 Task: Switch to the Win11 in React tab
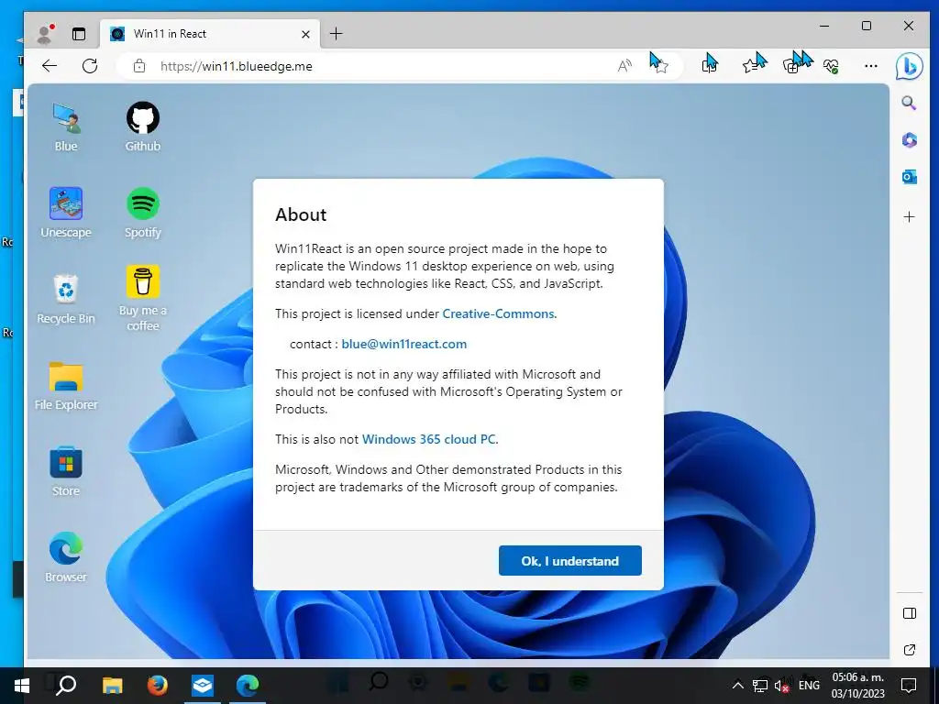point(210,34)
